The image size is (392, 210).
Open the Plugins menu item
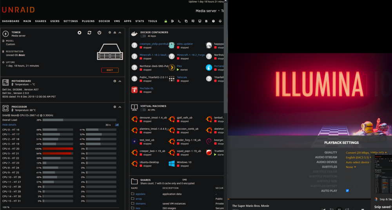coord(88,21)
